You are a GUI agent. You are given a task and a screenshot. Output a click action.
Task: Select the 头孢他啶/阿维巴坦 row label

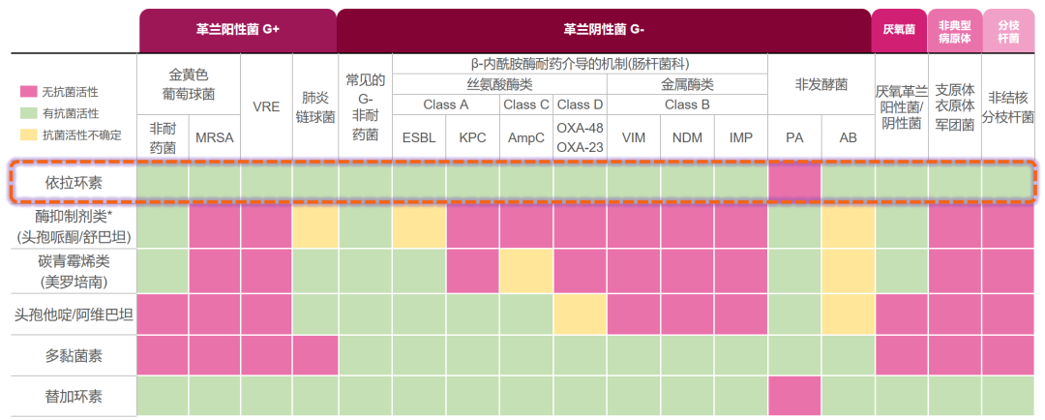click(x=74, y=315)
